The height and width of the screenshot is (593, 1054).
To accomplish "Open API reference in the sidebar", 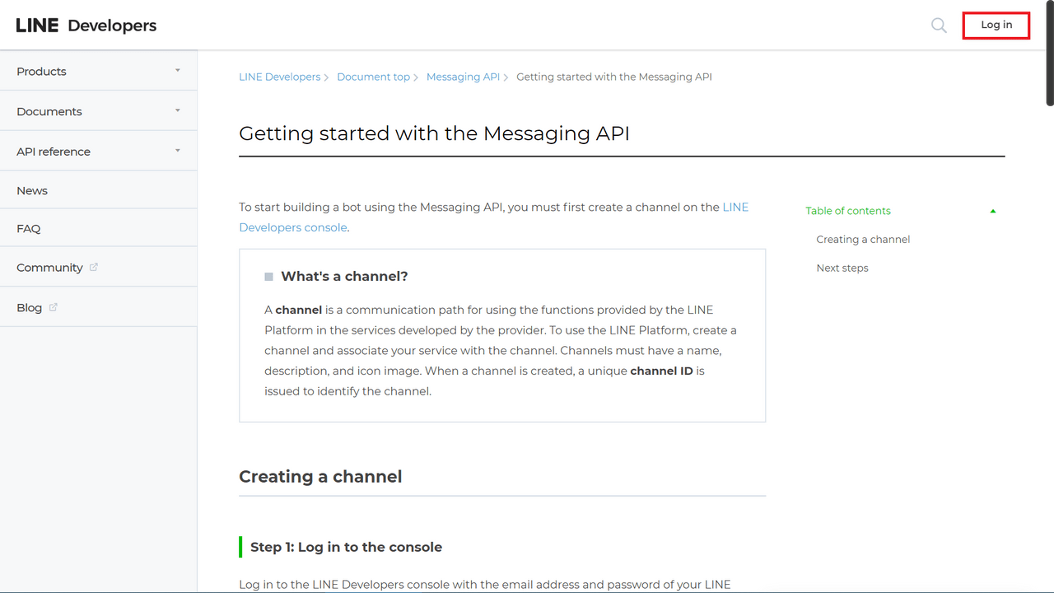I will point(54,152).
